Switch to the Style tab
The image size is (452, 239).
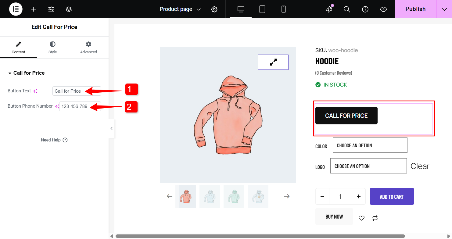tap(52, 48)
